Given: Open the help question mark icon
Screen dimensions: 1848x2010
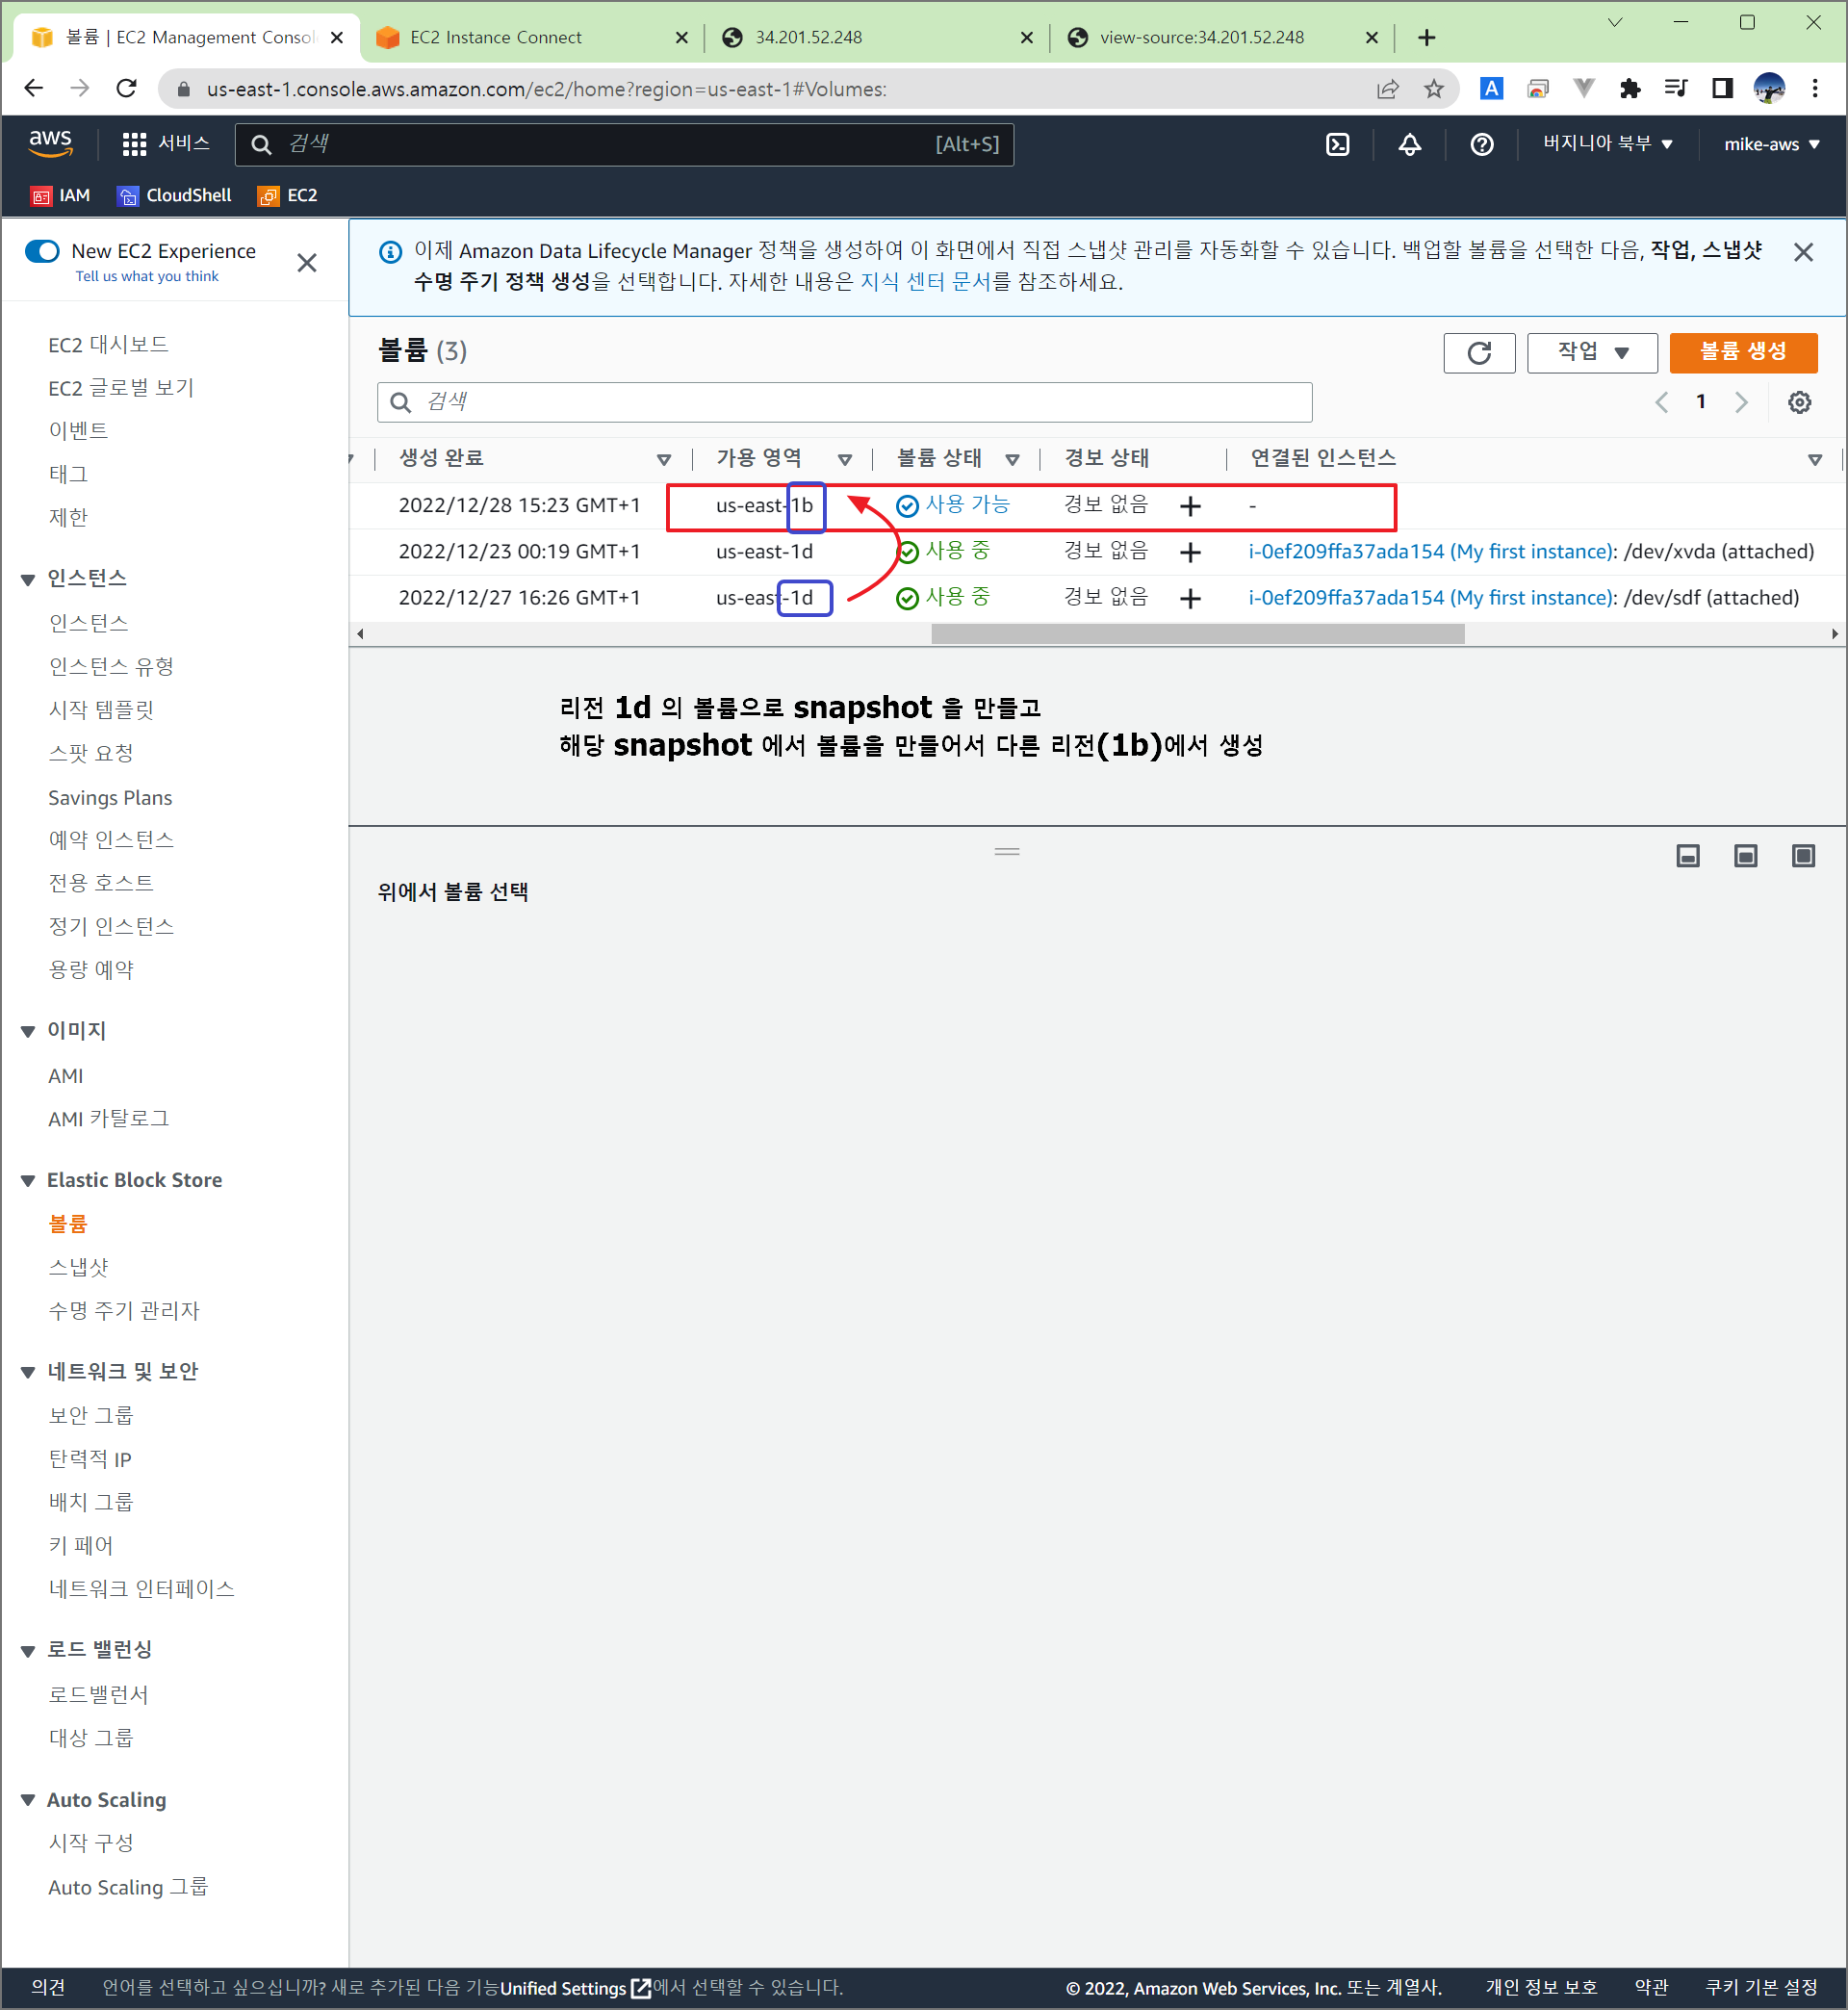Looking at the screenshot, I should [1481, 144].
